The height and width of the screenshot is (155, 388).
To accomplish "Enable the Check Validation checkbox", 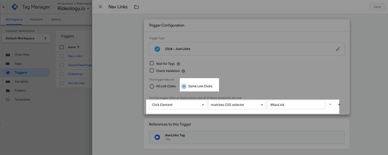I will click(x=152, y=70).
